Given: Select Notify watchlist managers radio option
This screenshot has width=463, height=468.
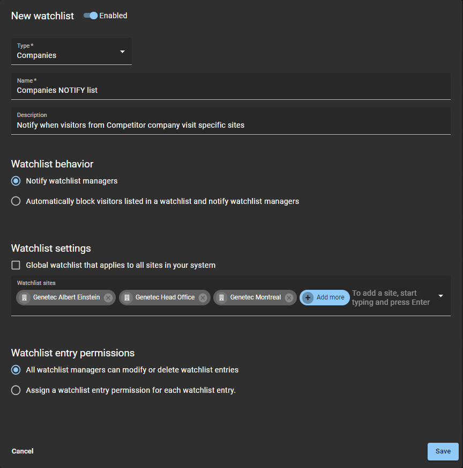Looking at the screenshot, I should [16, 181].
